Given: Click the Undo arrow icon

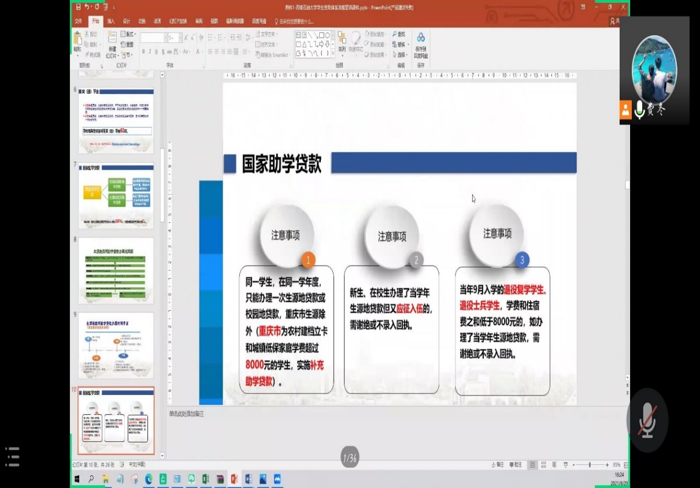Looking at the screenshot, I should click(x=87, y=7).
